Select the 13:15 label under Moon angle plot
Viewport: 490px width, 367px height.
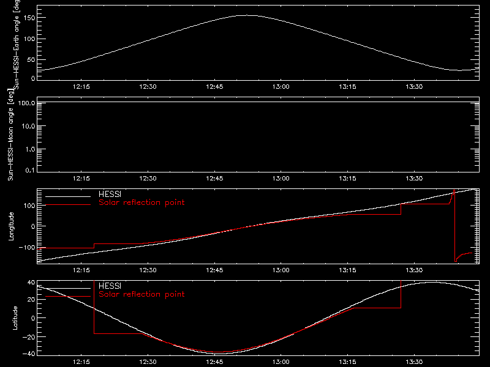tap(347, 179)
